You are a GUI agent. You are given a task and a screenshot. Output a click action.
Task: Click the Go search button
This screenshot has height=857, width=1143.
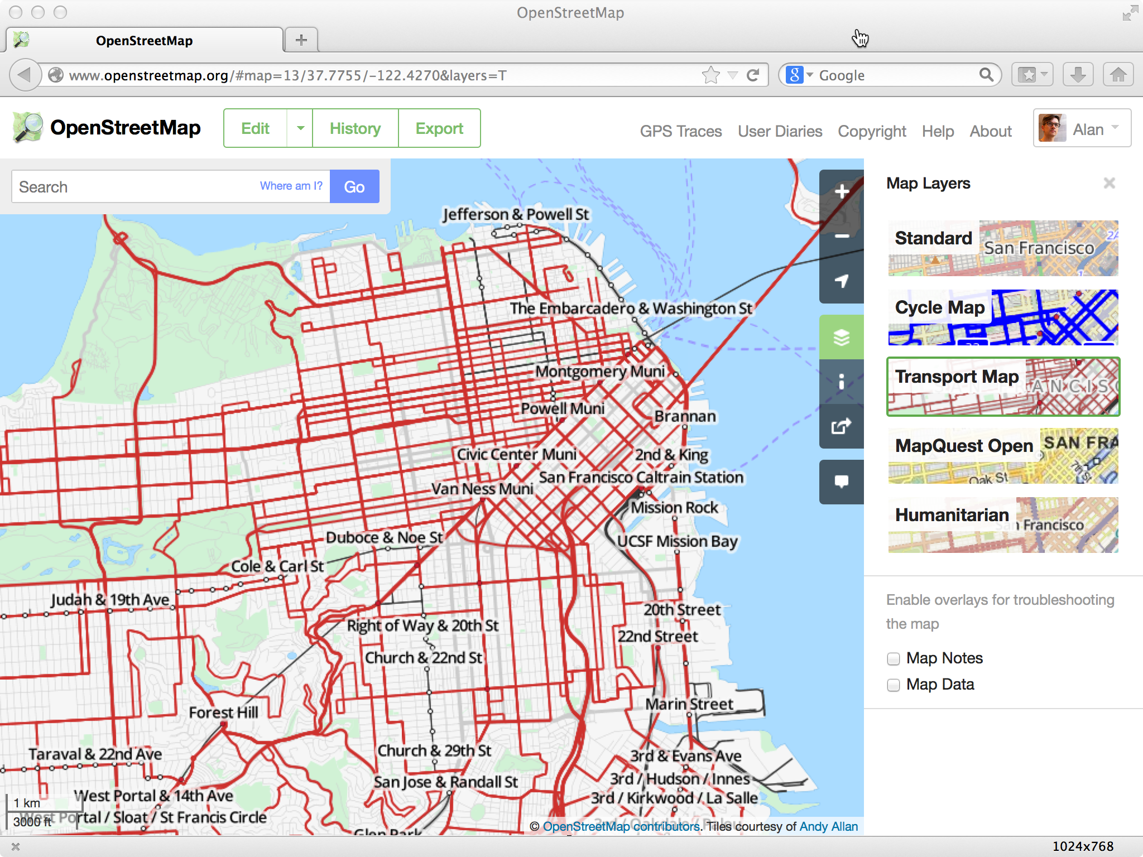click(x=354, y=186)
